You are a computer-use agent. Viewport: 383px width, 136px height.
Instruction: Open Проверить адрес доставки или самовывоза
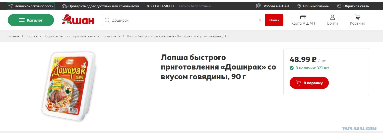(100, 6)
